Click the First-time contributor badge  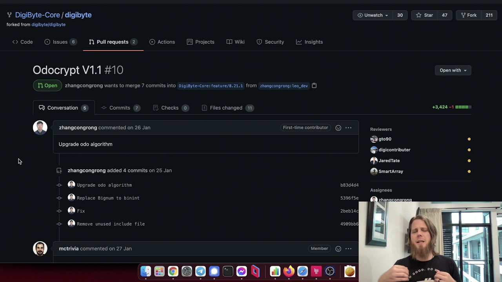[306, 128]
